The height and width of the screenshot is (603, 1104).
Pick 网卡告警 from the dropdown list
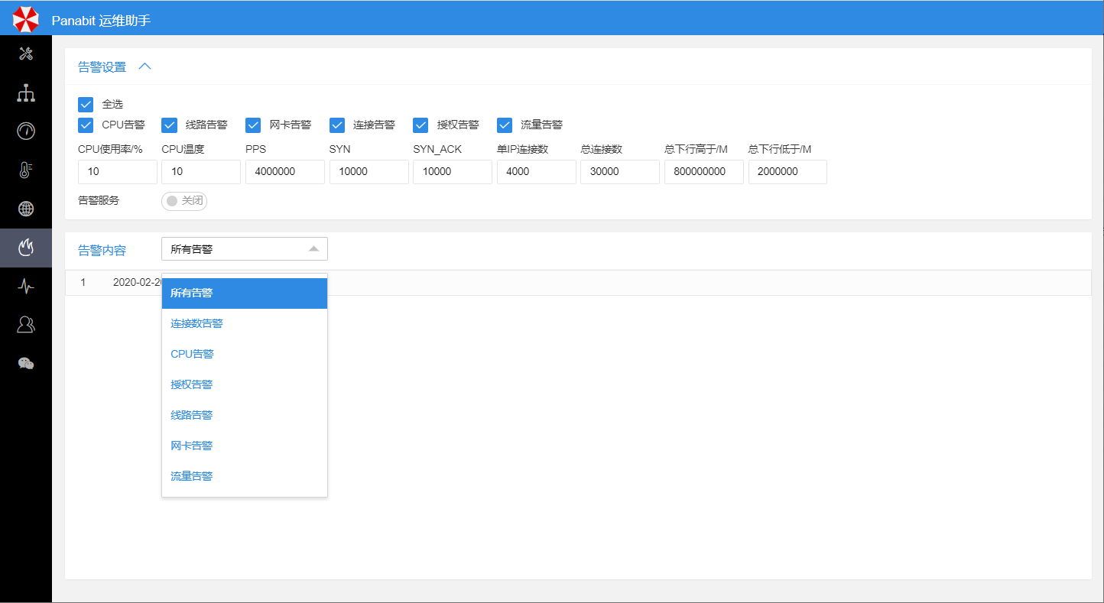click(x=192, y=446)
